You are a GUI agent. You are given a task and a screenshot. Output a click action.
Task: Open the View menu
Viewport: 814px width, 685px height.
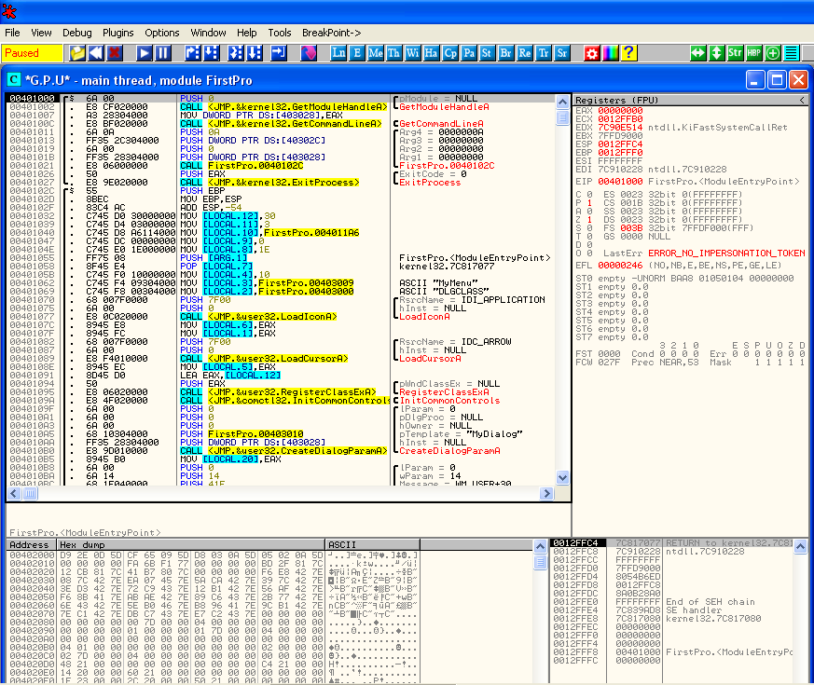point(41,33)
